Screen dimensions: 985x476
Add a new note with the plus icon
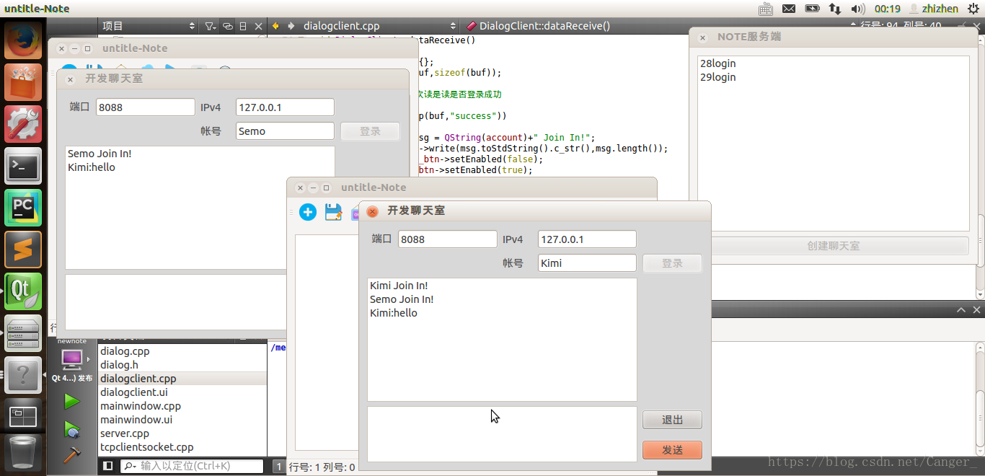pyautogui.click(x=308, y=212)
